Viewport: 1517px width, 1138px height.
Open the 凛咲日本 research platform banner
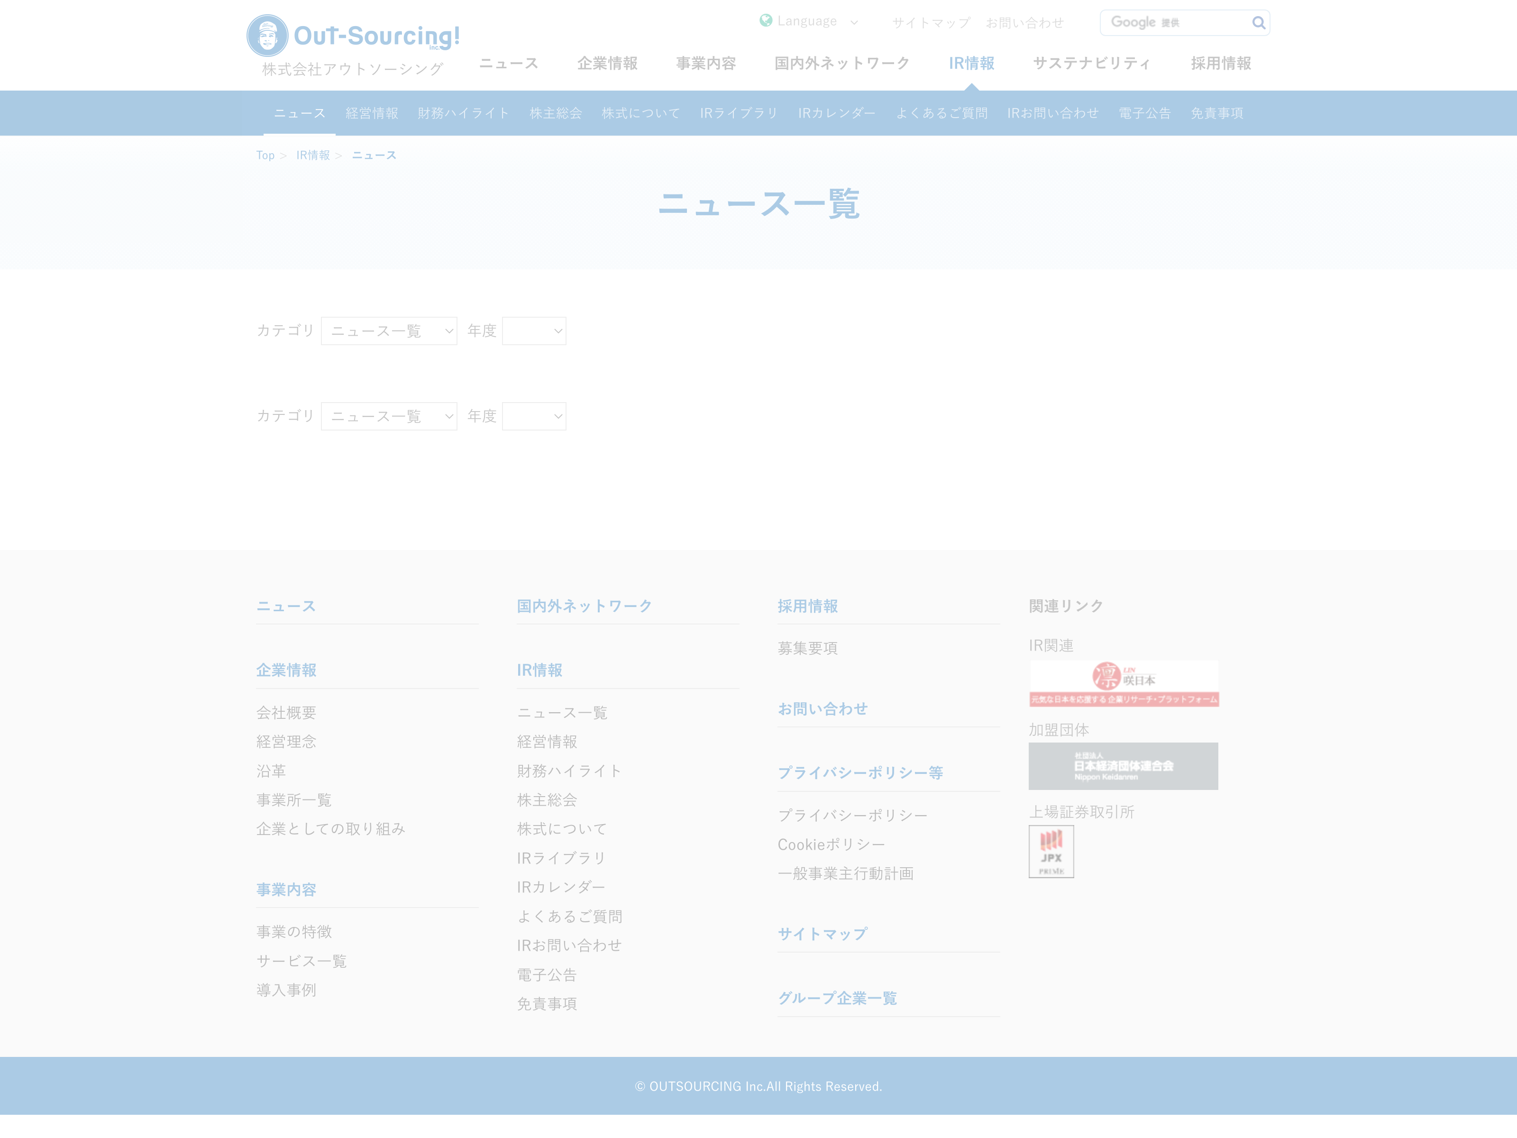tap(1124, 683)
